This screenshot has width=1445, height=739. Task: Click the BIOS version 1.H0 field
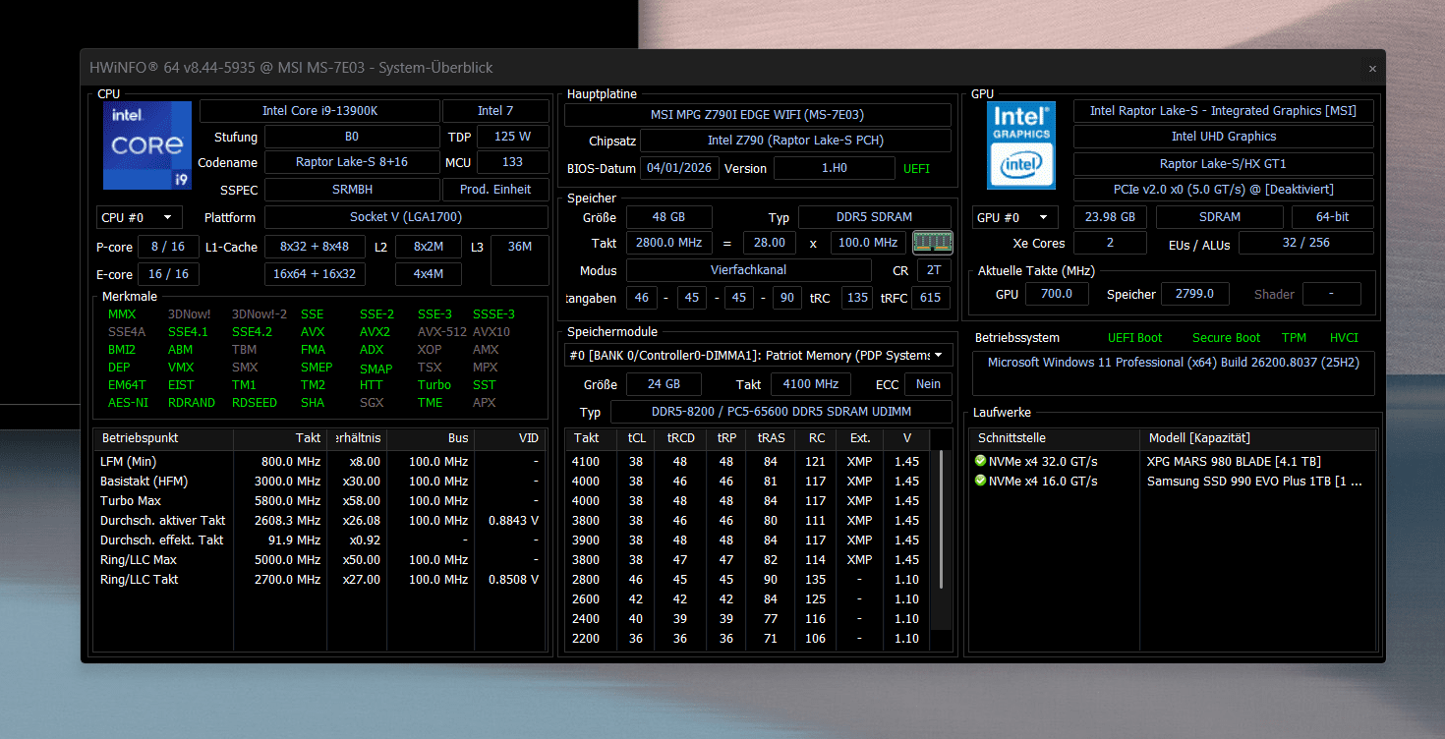pos(834,168)
